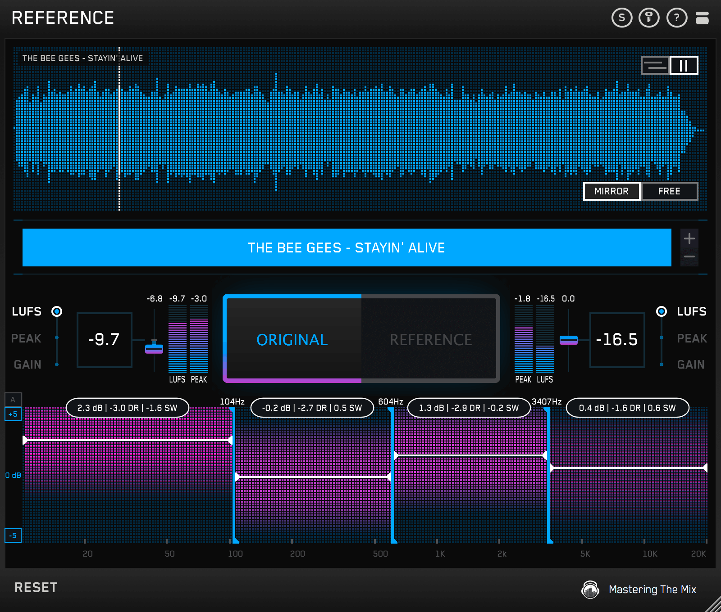The image size is (721, 612).
Task: Click the waveform track title label
Action: 82,58
